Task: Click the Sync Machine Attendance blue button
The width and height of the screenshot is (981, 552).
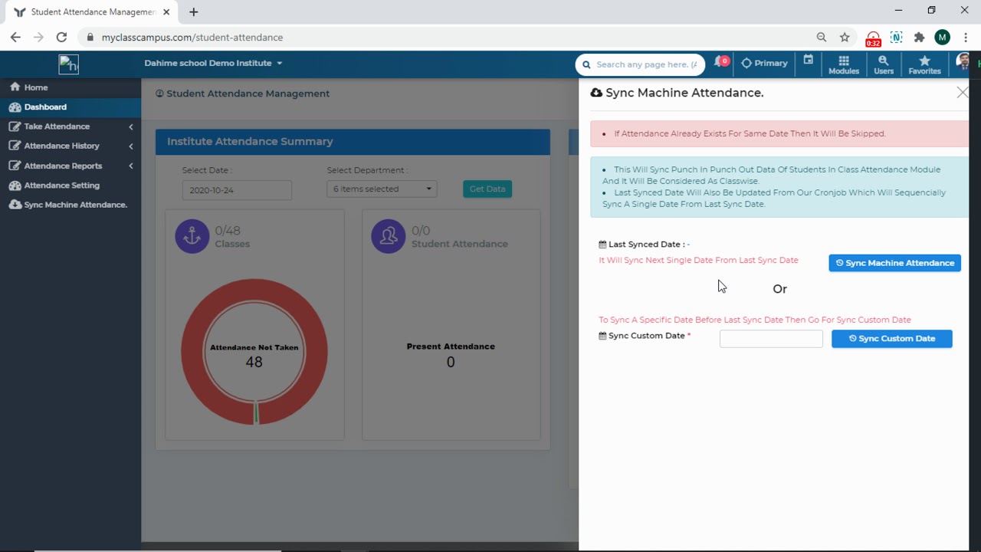Action: point(894,263)
